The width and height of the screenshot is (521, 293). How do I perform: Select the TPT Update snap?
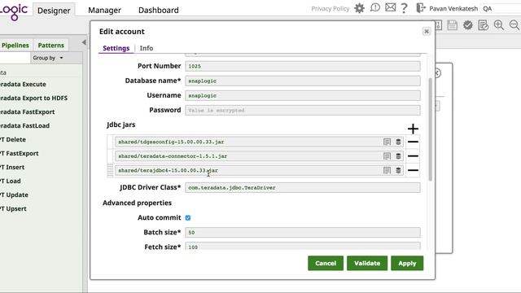click(x=14, y=195)
